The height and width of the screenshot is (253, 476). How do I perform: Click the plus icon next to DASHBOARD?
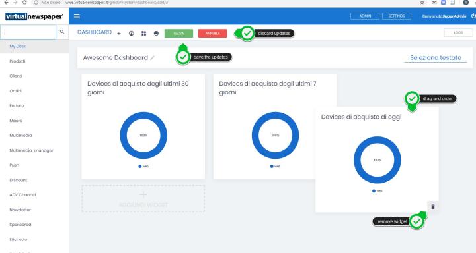click(119, 34)
